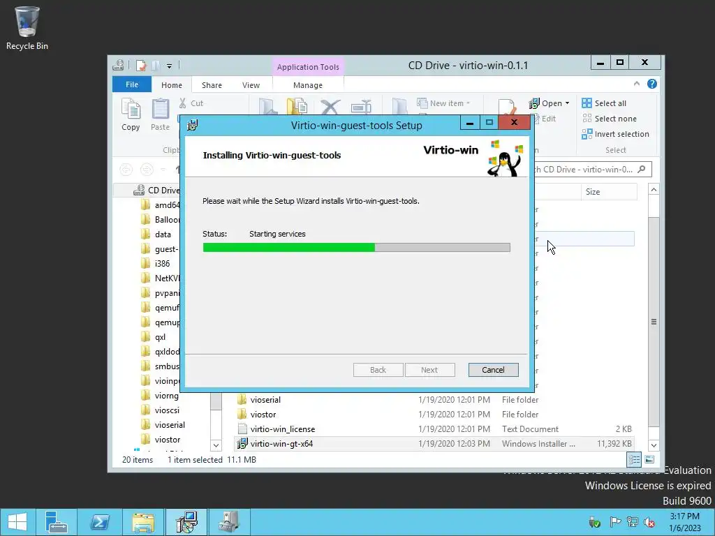The image size is (715, 536).
Task: Open Explorer help question mark icon
Action: coord(652,84)
